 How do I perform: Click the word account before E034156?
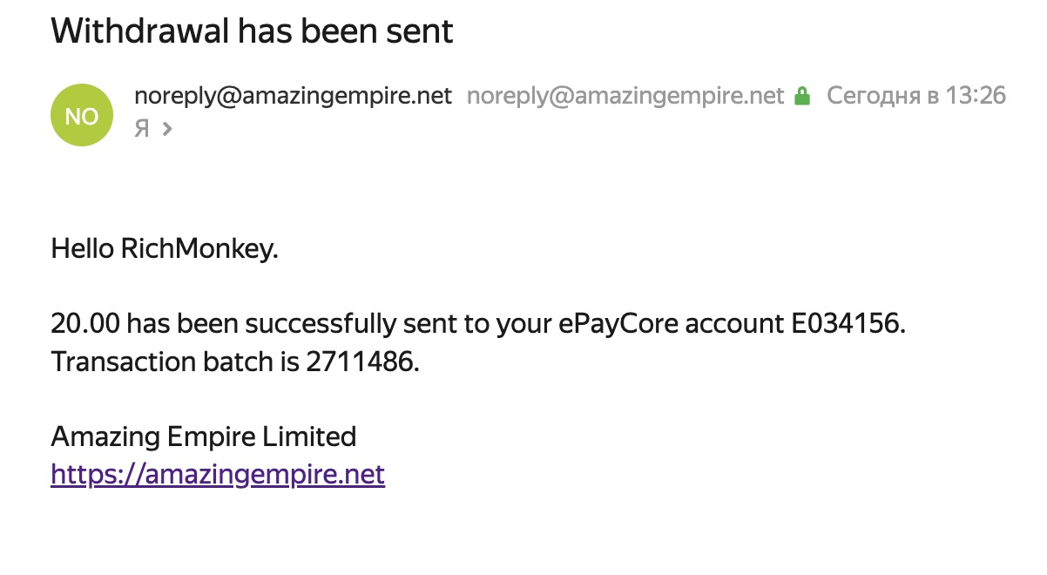pyautogui.click(x=734, y=323)
